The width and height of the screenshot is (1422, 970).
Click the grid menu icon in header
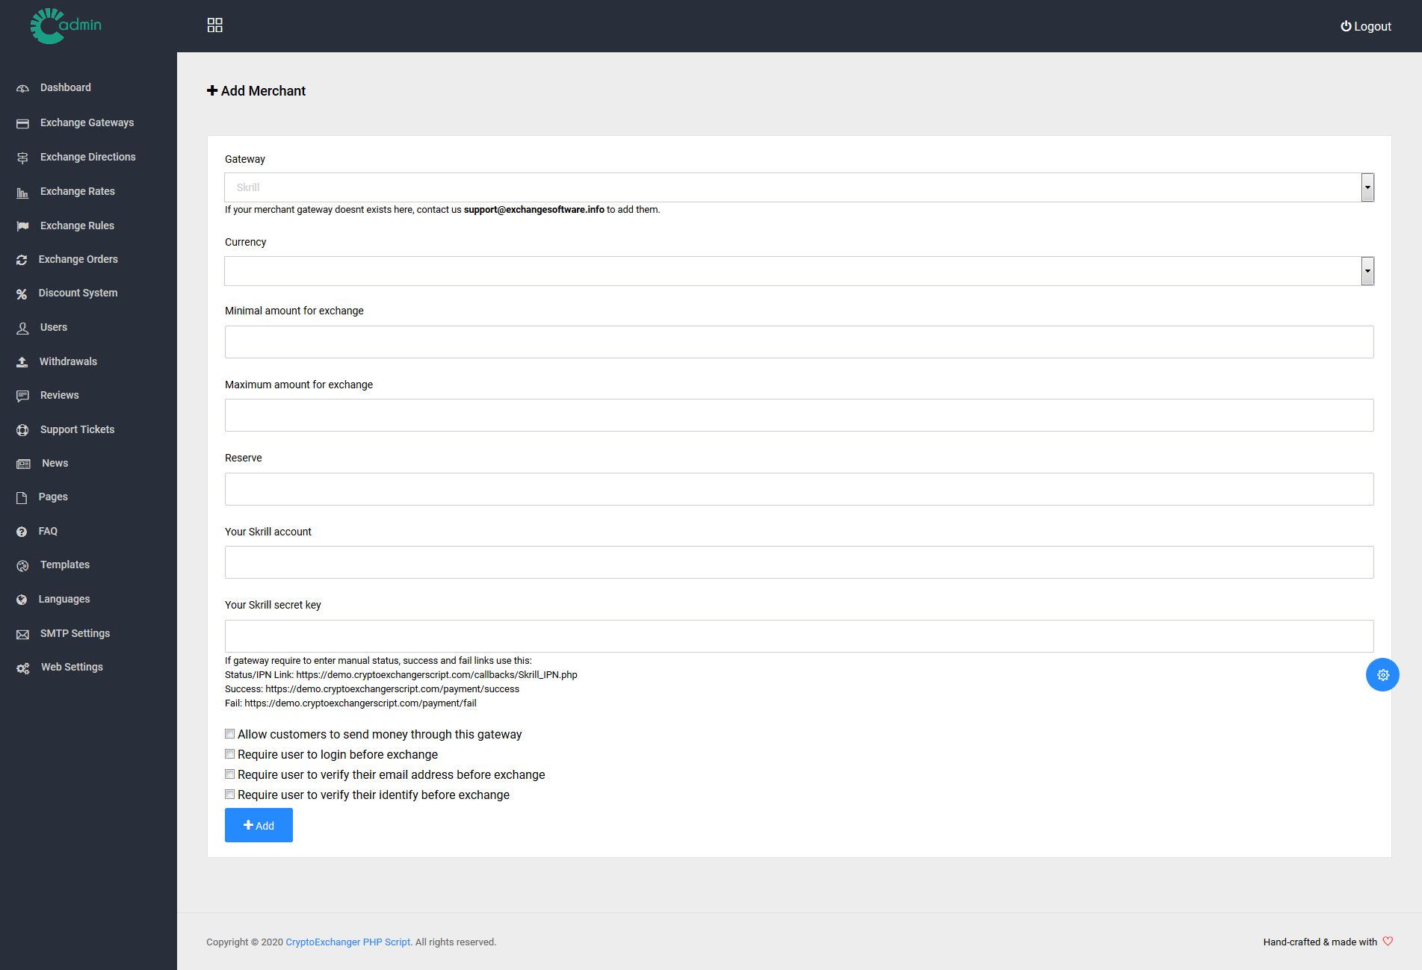[214, 25]
